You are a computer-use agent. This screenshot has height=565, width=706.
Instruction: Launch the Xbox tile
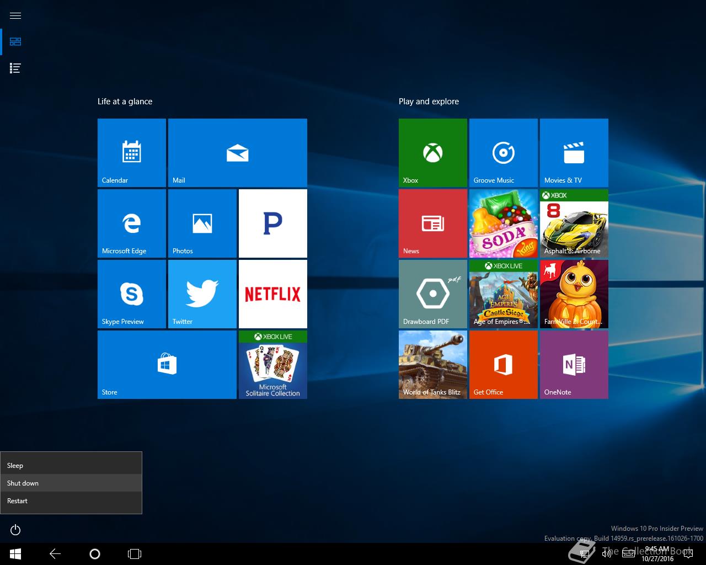coord(433,153)
